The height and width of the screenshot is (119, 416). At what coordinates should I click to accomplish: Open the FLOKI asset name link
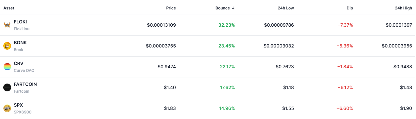(x=20, y=22)
